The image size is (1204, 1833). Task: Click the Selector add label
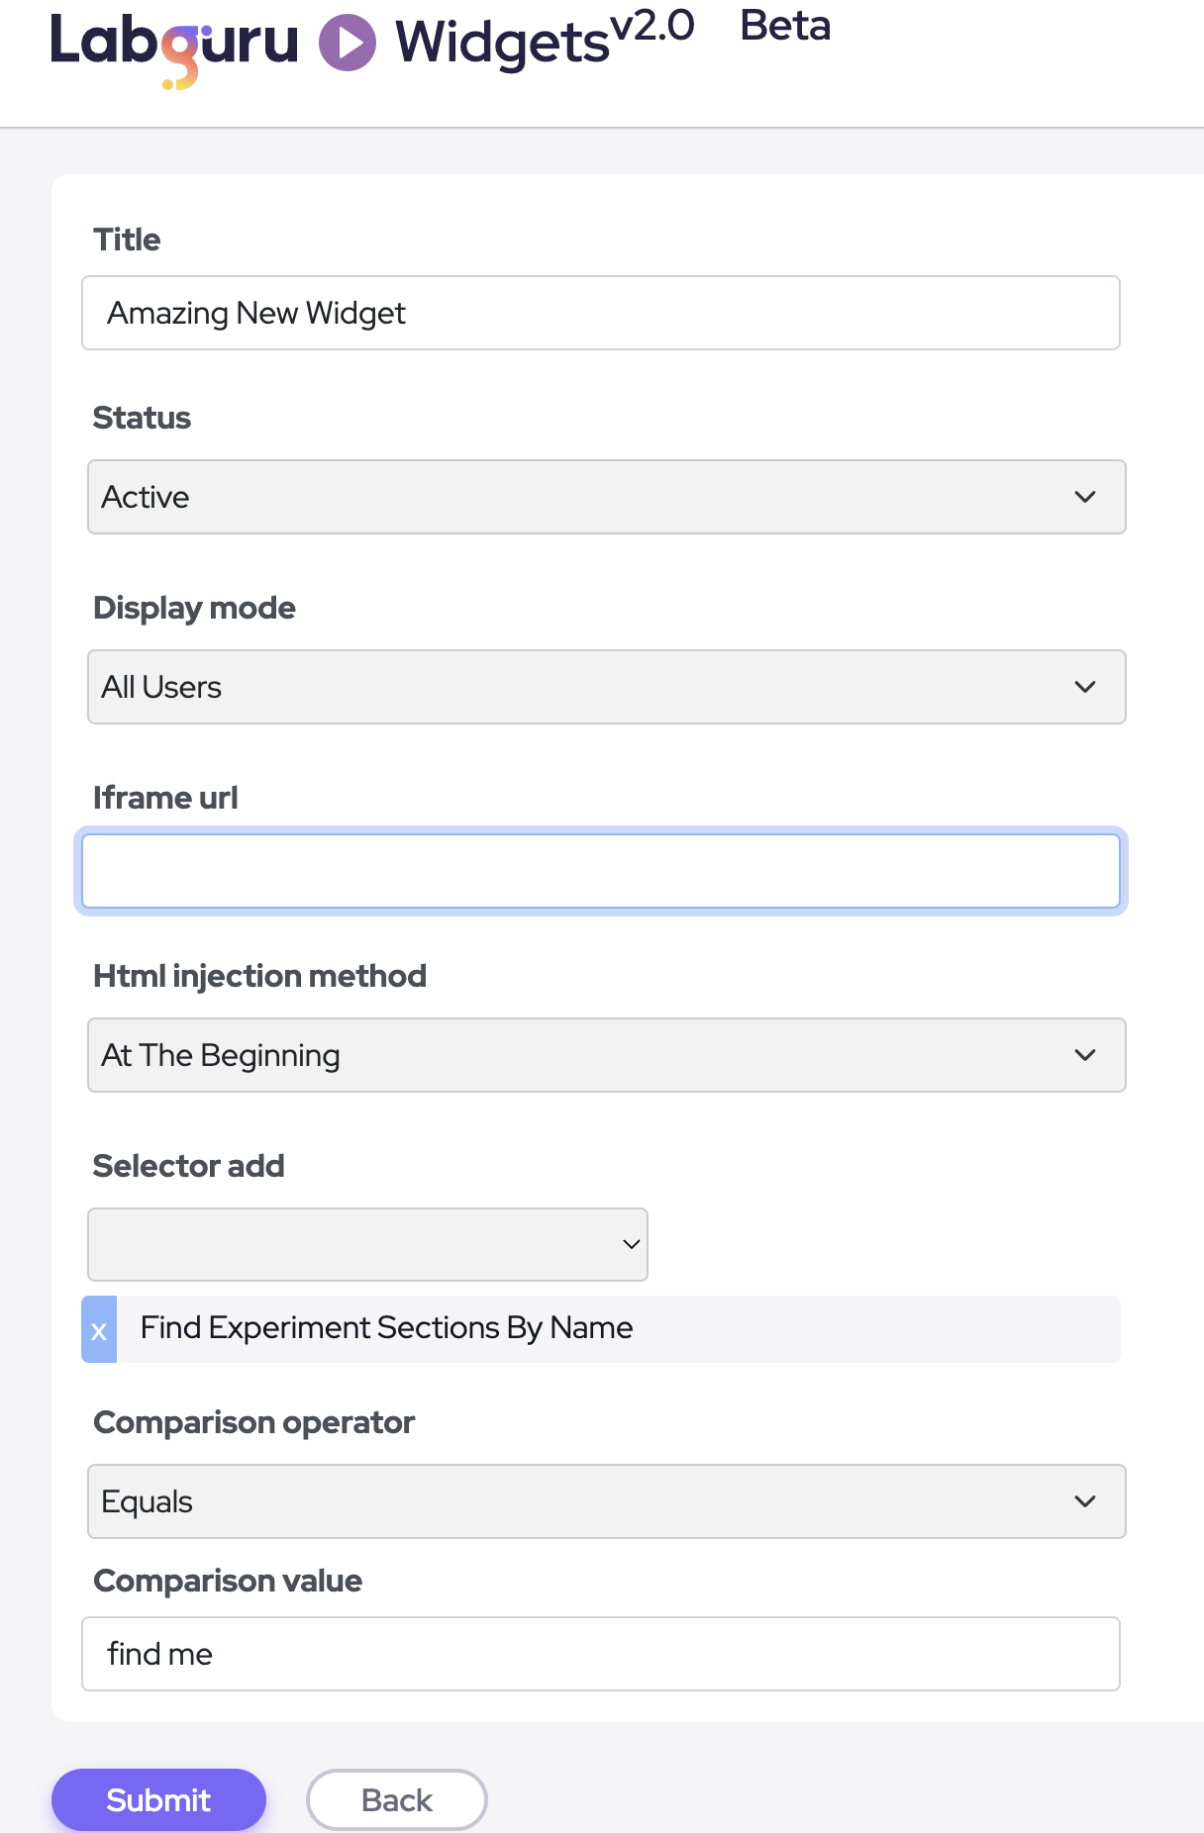coord(188,1166)
